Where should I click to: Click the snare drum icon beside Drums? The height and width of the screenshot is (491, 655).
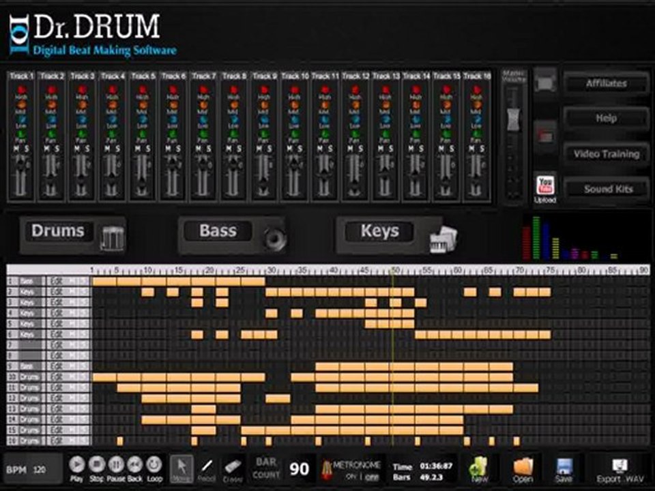click(x=113, y=239)
